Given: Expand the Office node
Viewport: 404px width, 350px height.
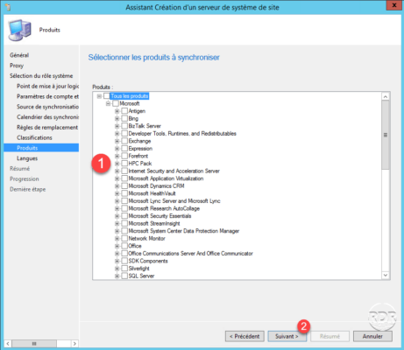Looking at the screenshot, I should point(117,246).
